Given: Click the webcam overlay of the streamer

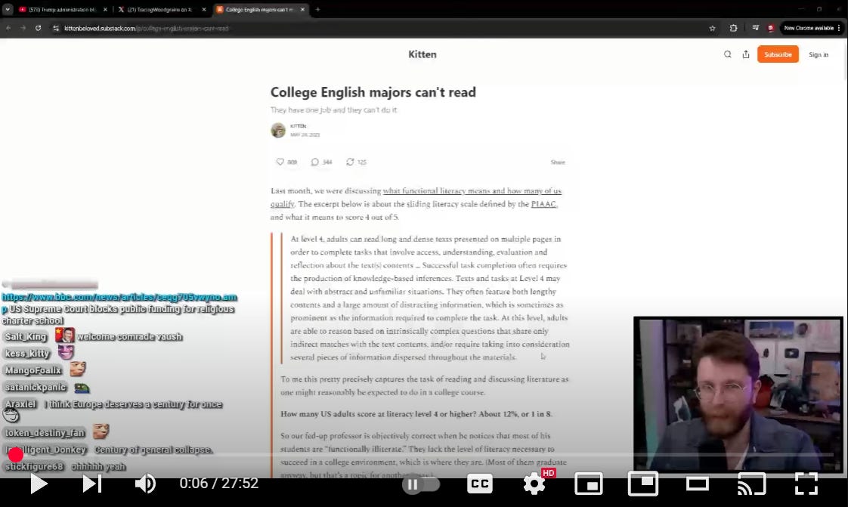Looking at the screenshot, I should pyautogui.click(x=738, y=394).
